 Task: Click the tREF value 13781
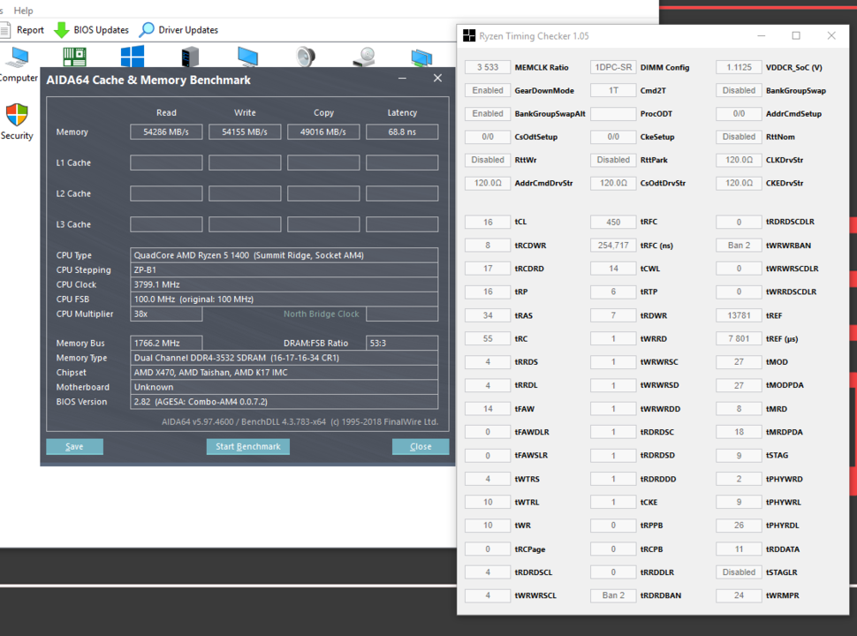739,315
